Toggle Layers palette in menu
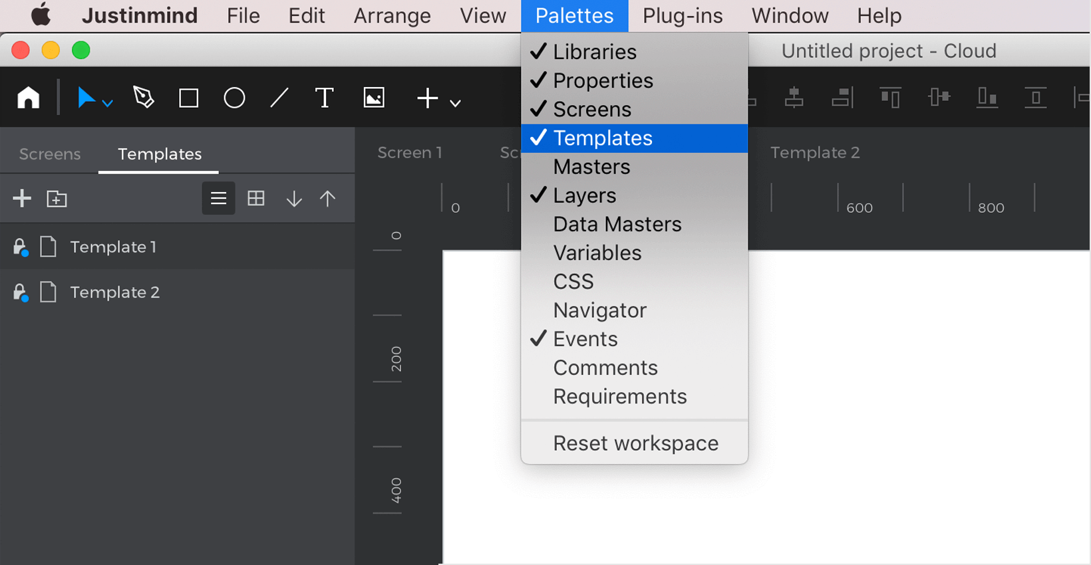Image resolution: width=1091 pixels, height=565 pixels. (635, 195)
